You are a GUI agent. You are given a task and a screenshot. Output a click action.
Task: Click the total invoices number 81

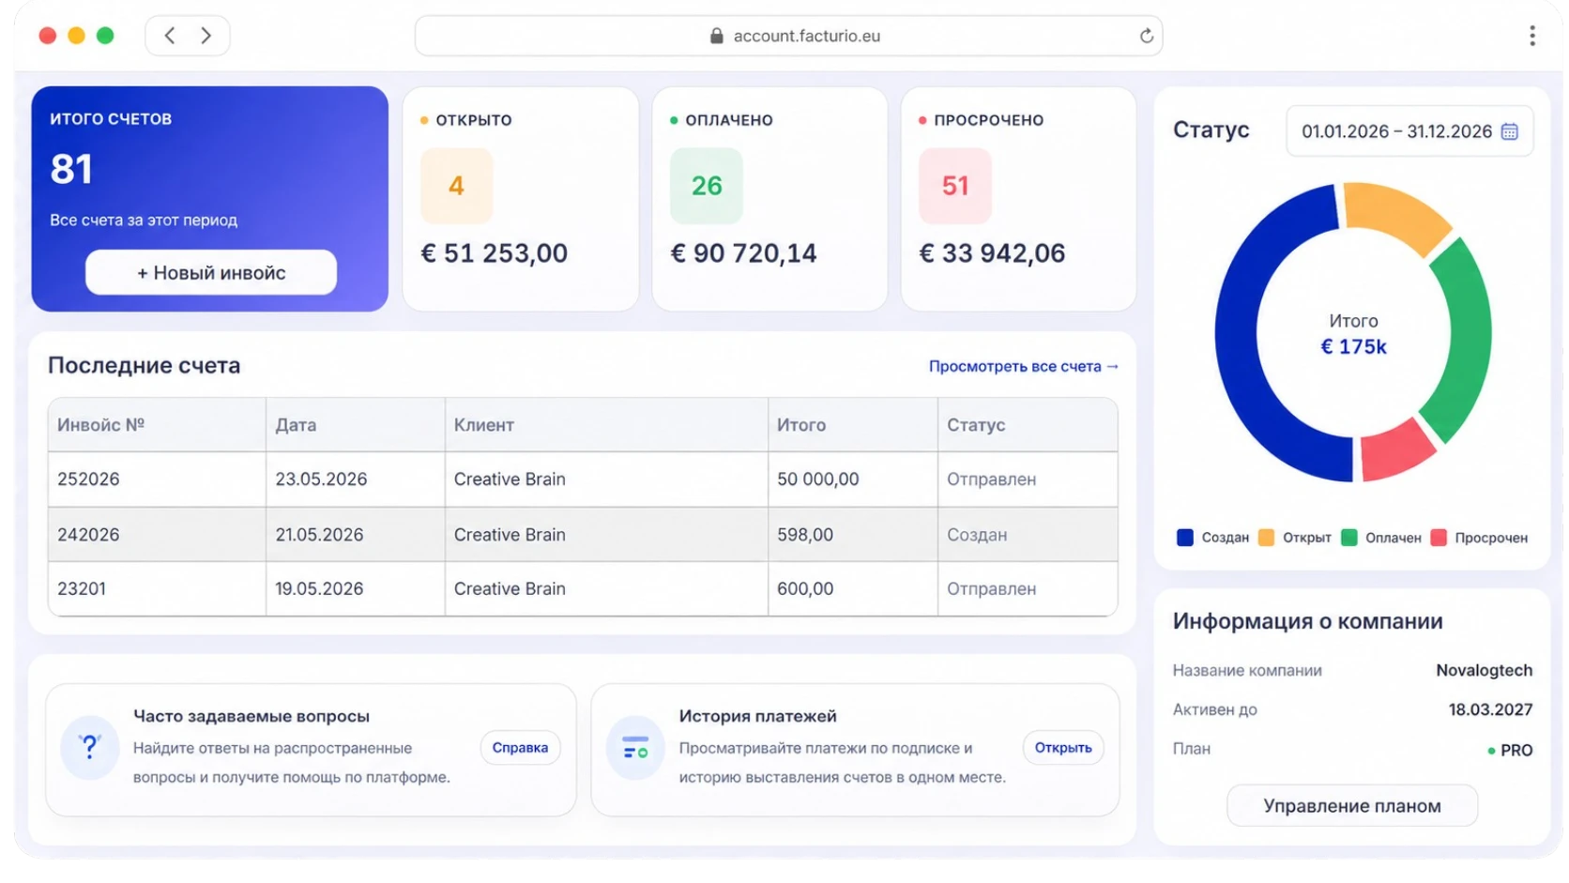tap(71, 169)
